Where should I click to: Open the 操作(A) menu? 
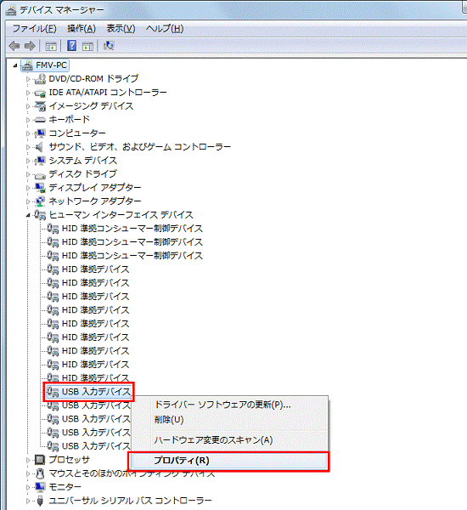[82, 29]
